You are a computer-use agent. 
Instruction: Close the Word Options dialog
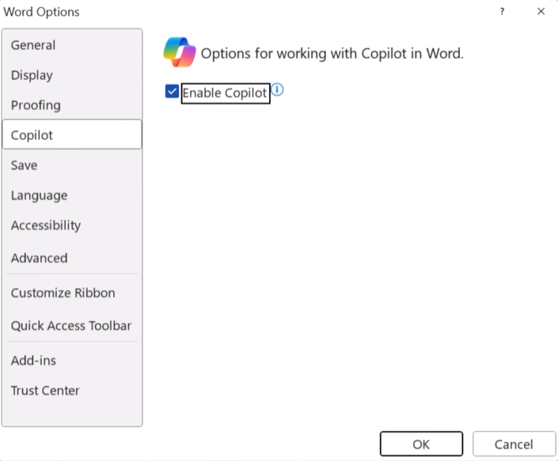click(x=541, y=12)
